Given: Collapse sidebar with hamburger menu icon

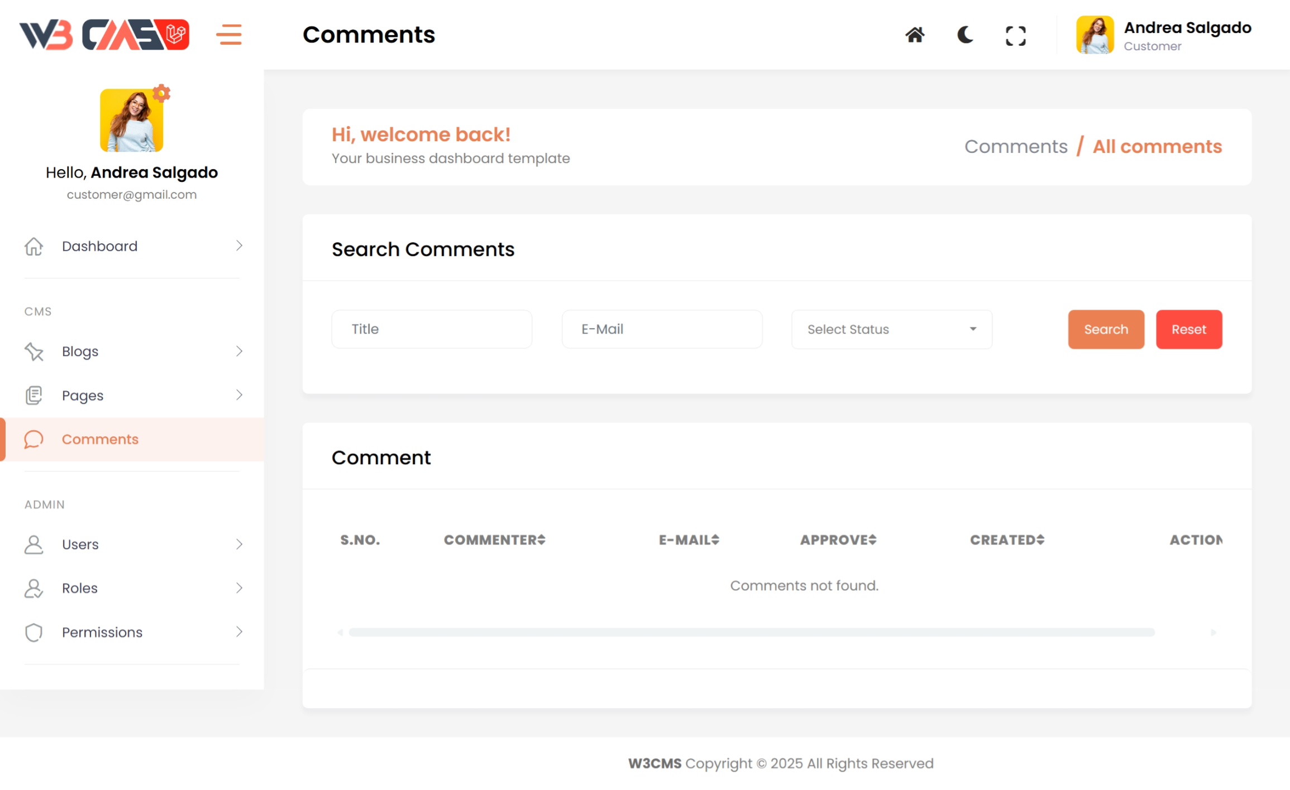Looking at the screenshot, I should pos(229,35).
